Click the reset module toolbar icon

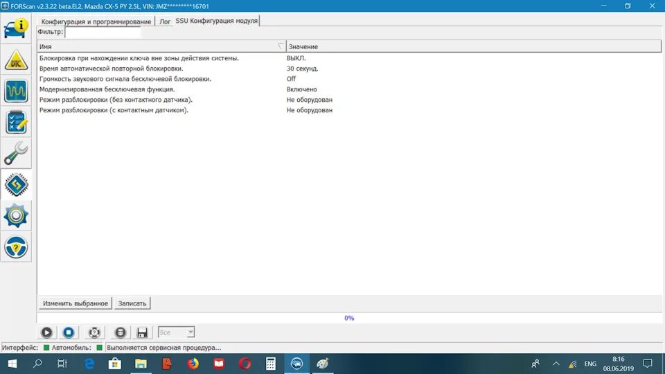94,332
